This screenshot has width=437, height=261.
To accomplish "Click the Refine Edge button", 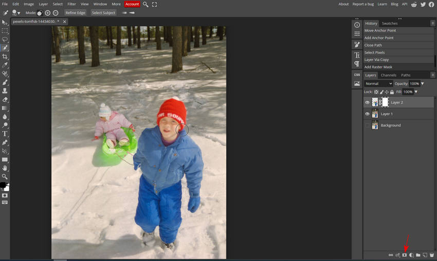I will tap(75, 13).
